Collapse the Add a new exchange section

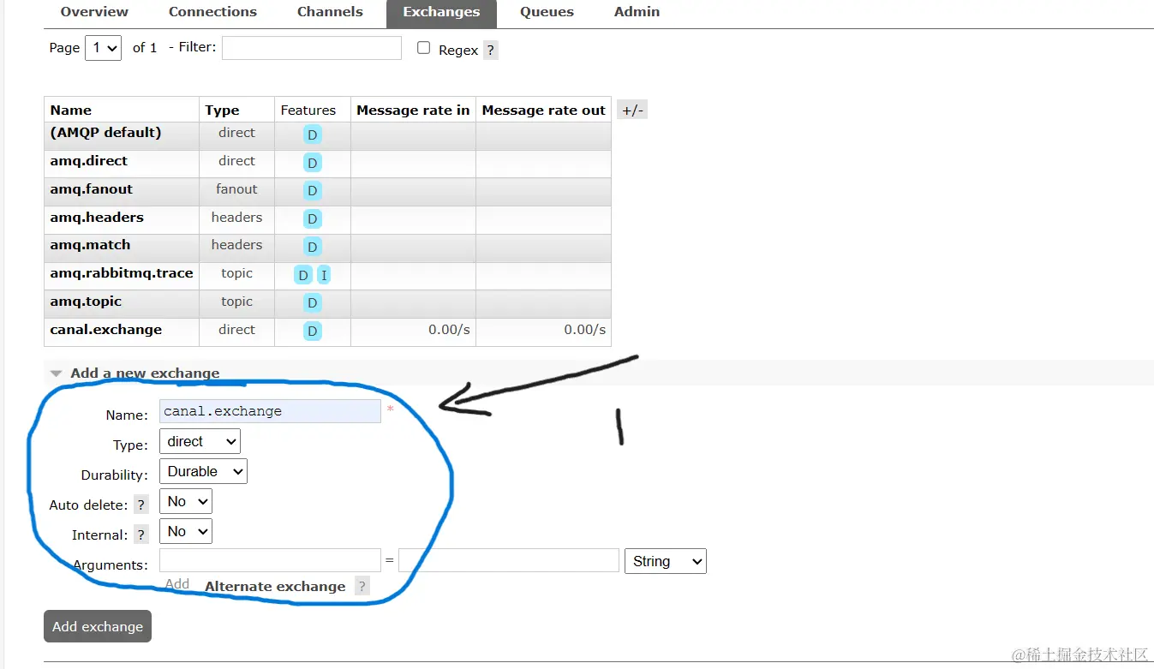[56, 373]
